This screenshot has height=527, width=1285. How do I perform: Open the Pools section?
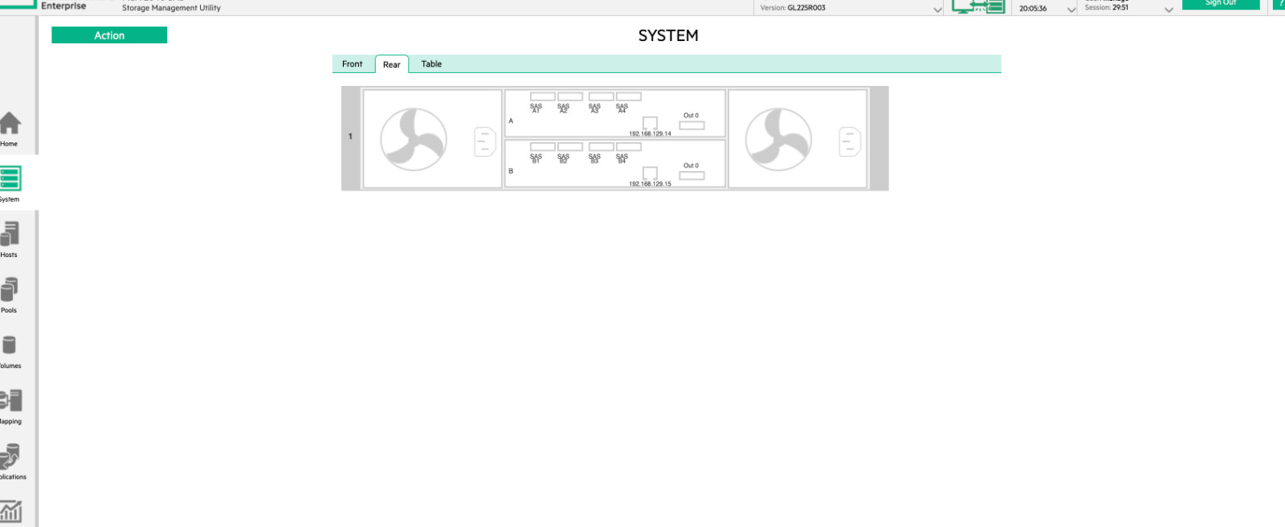point(10,295)
